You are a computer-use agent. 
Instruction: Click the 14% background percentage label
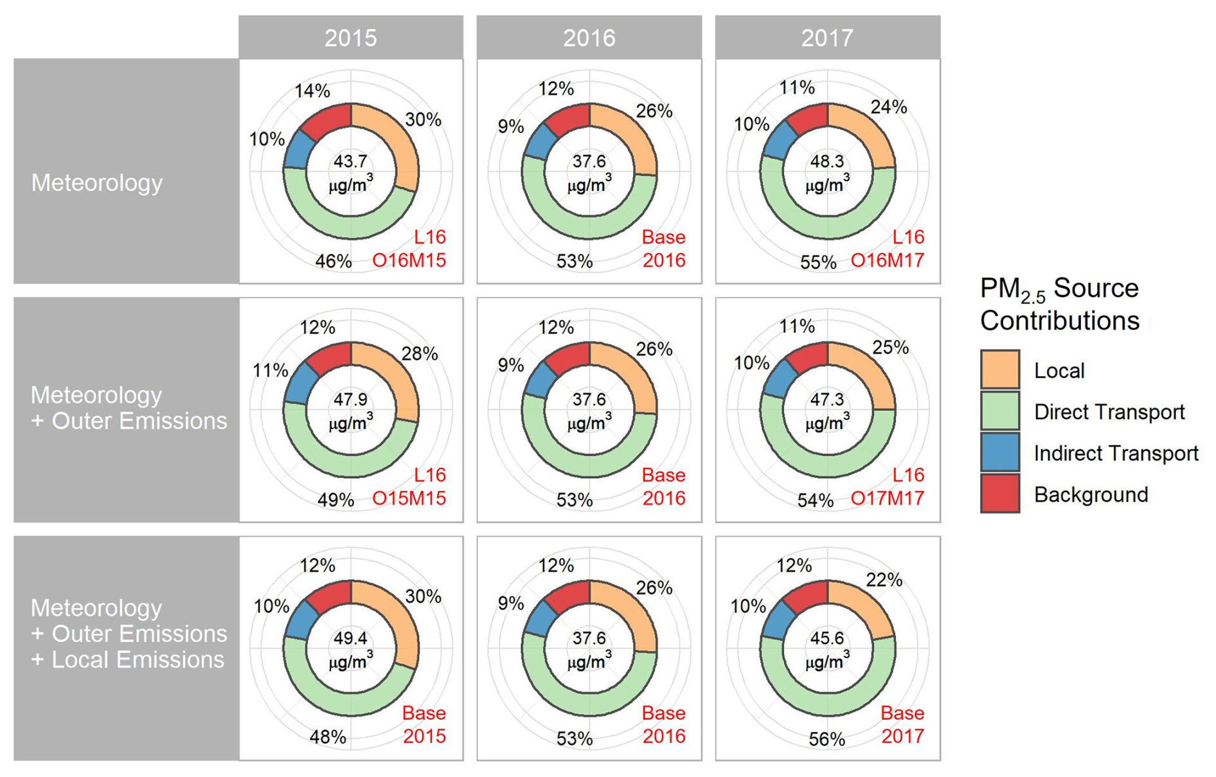click(x=312, y=91)
